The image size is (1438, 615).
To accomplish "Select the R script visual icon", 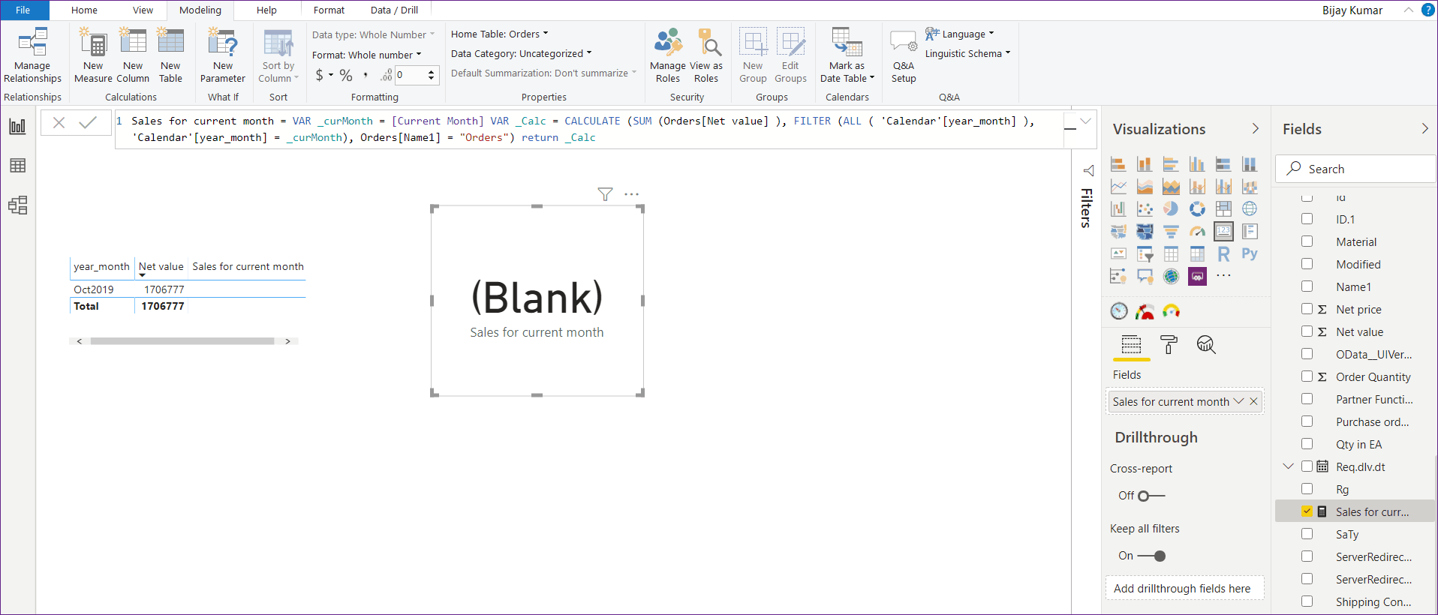I will tap(1223, 254).
